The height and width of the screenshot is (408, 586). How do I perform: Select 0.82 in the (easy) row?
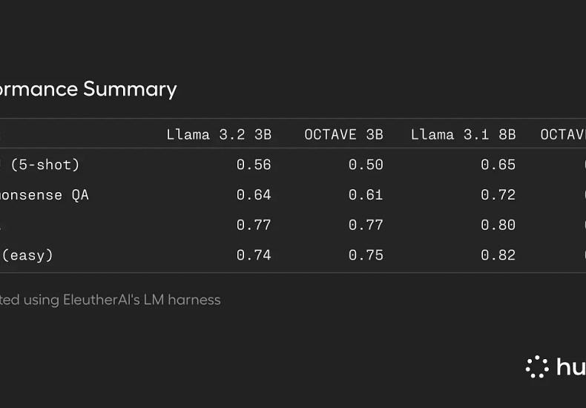click(498, 255)
